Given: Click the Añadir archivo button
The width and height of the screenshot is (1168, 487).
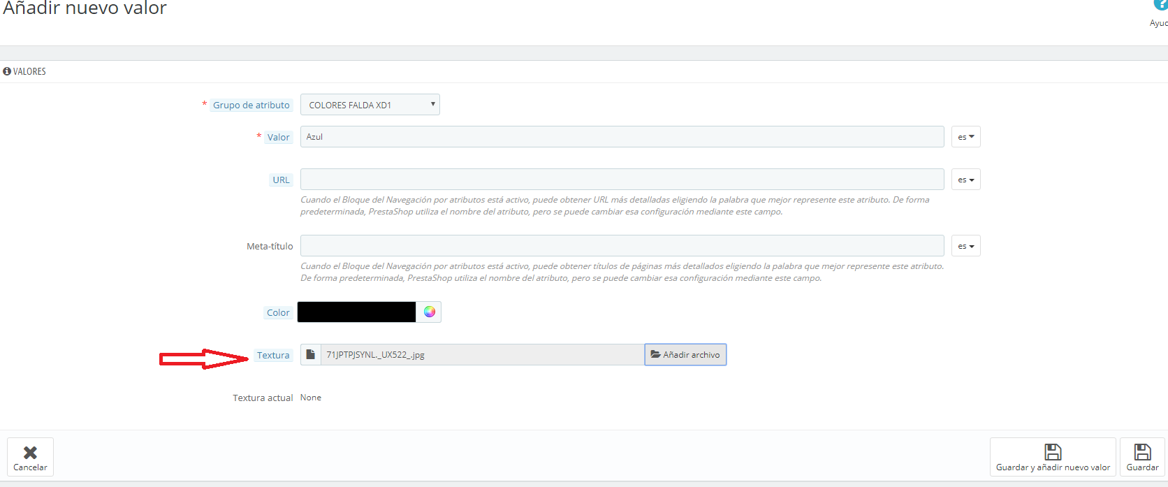Looking at the screenshot, I should click(685, 355).
